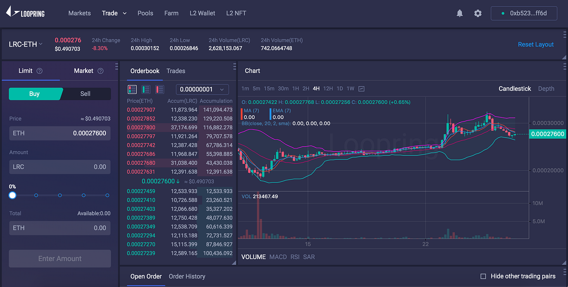Click the LRC Amount input field

(60, 167)
